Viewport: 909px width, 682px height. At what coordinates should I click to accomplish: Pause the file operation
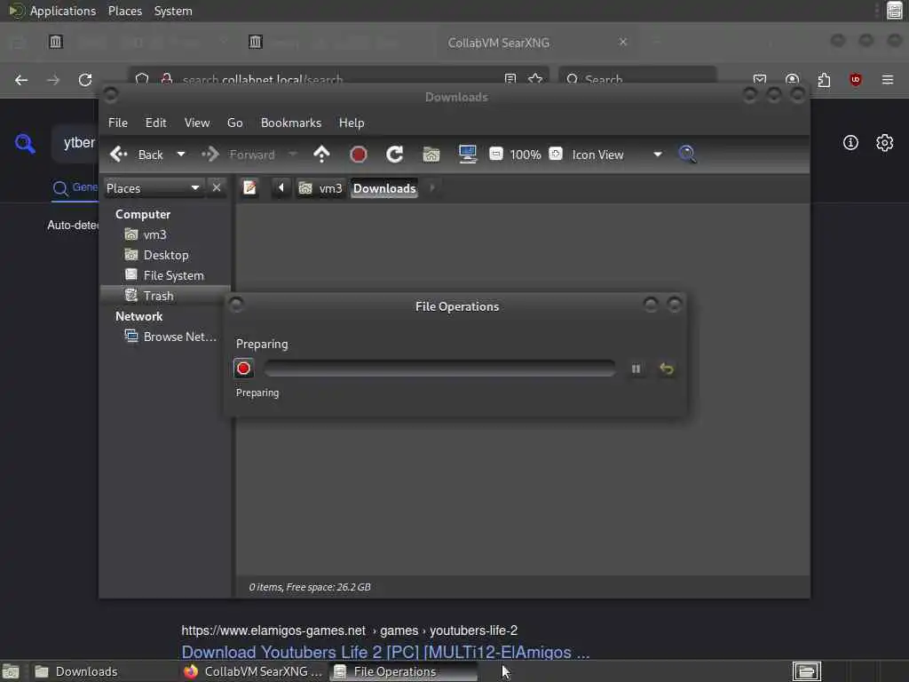636,369
